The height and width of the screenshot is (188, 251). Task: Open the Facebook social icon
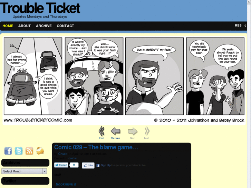click(x=8, y=151)
